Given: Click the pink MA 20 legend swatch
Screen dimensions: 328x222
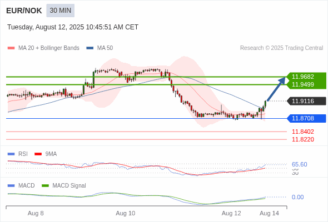Looking at the screenshot, I should pos(11,48).
